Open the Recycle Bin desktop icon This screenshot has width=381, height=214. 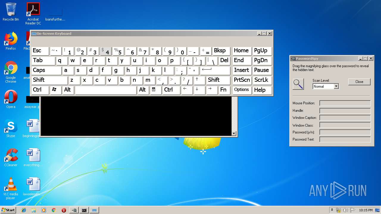click(11, 12)
